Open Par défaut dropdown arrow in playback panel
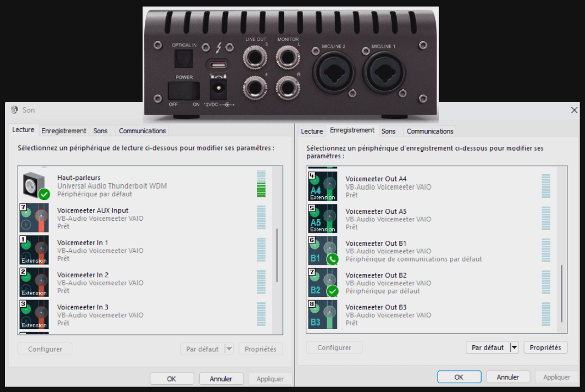585x392 pixels. pos(229,349)
